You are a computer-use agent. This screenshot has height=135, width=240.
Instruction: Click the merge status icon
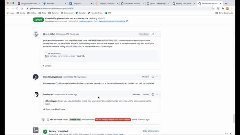pos(36,130)
